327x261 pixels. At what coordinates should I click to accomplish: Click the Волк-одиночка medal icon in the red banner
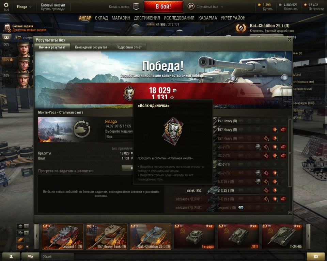(129, 93)
